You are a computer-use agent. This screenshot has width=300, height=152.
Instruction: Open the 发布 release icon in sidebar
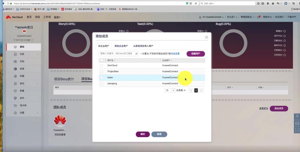(x=15, y=98)
